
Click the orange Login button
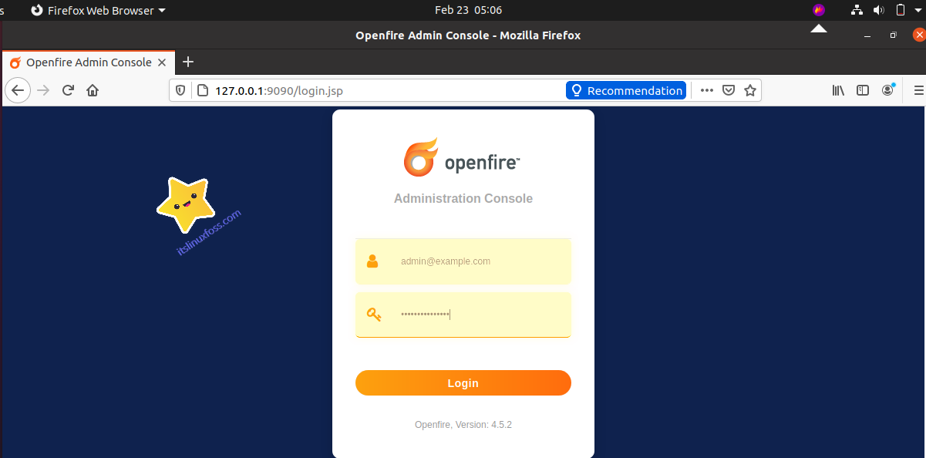(x=463, y=383)
